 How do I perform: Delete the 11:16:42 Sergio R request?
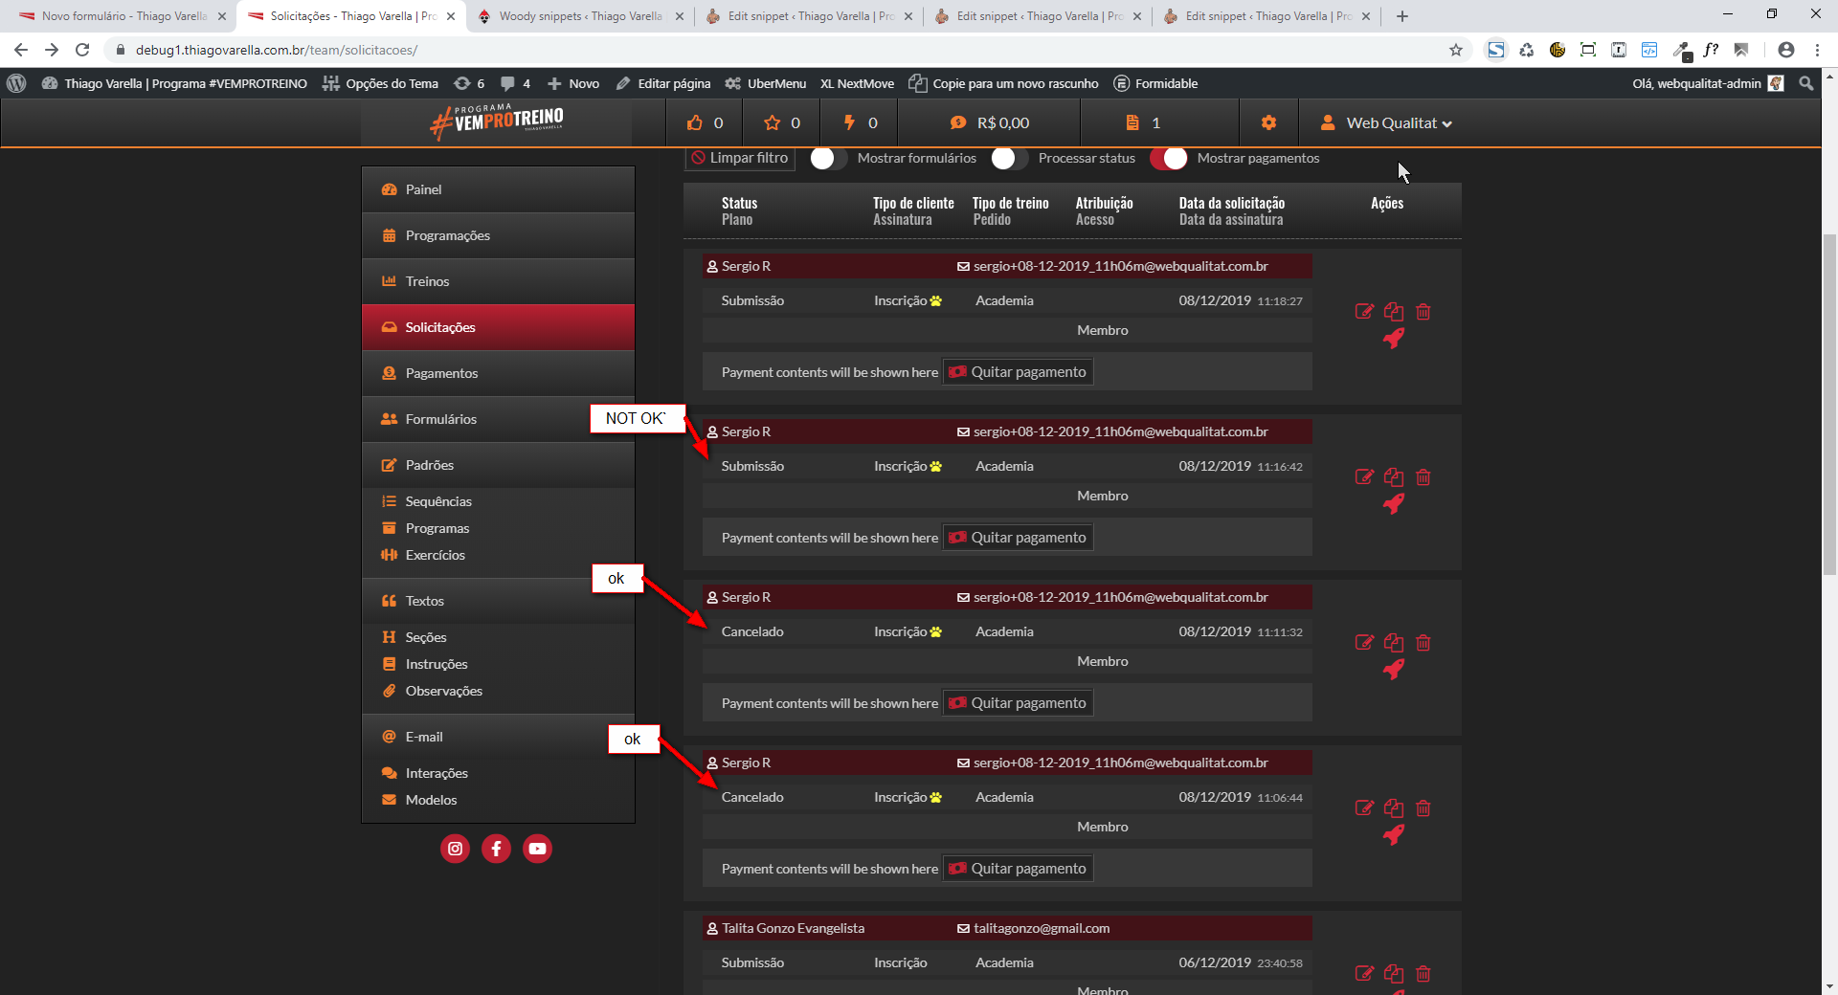(x=1423, y=476)
